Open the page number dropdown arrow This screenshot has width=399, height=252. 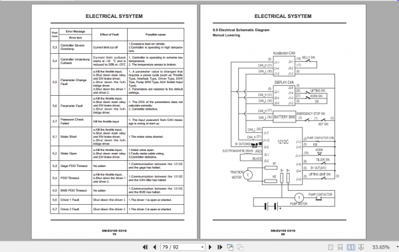tap(202, 247)
